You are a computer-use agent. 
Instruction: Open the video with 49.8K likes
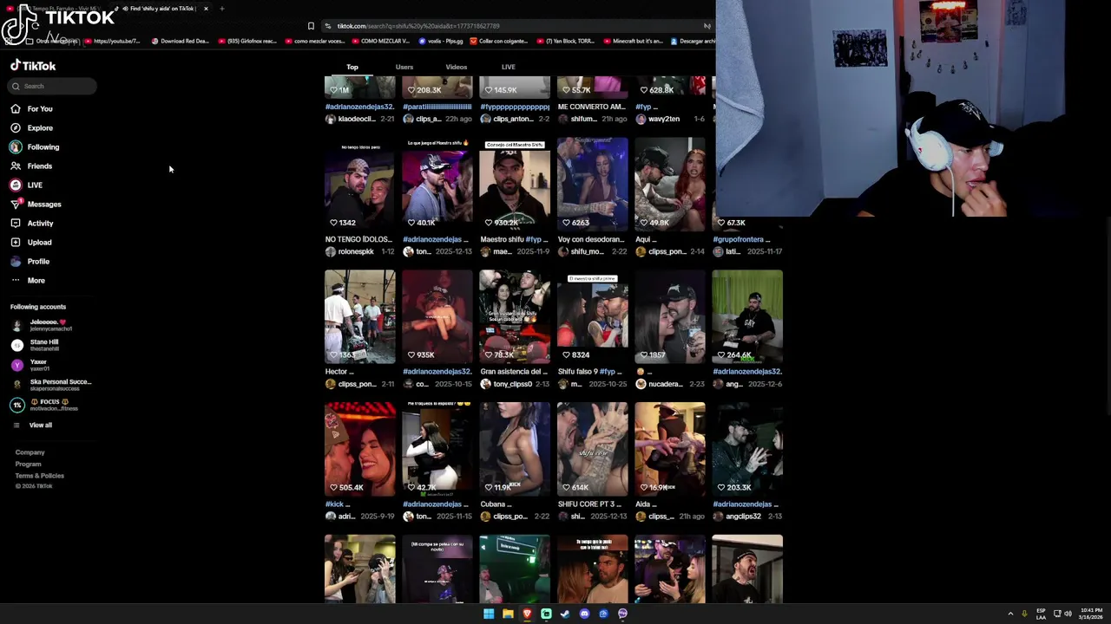[670, 183]
